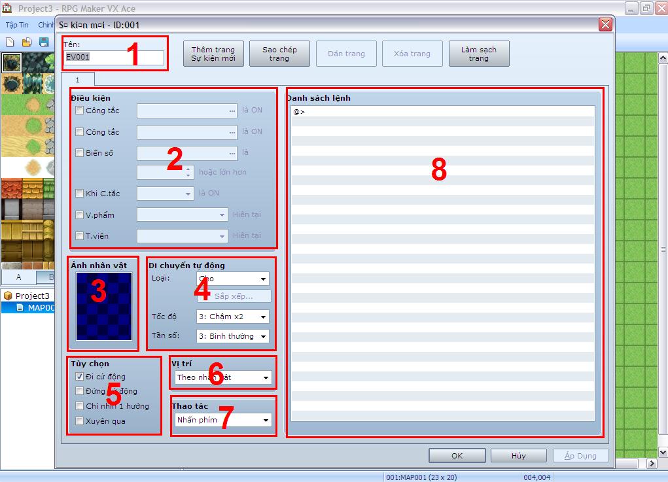
Task: Switch to tileset tab A
Action: point(19,277)
